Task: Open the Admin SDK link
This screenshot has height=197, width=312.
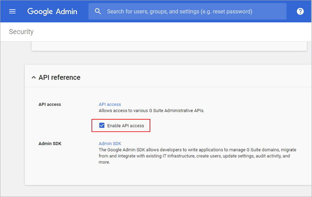Action: [x=110, y=144]
